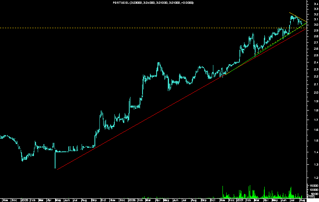Screen dimensions: 319x202
Task: Click the 2005 year label on date axis
Action: [x=24, y=200]
